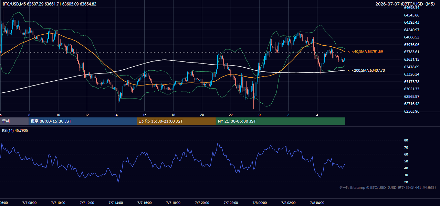Click hour marker 10 under price chart
This screenshot has height=206, width=440.
58,115
